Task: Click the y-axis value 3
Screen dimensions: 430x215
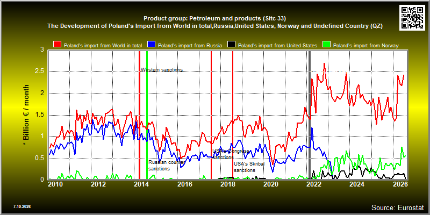Action: [x=42, y=50]
